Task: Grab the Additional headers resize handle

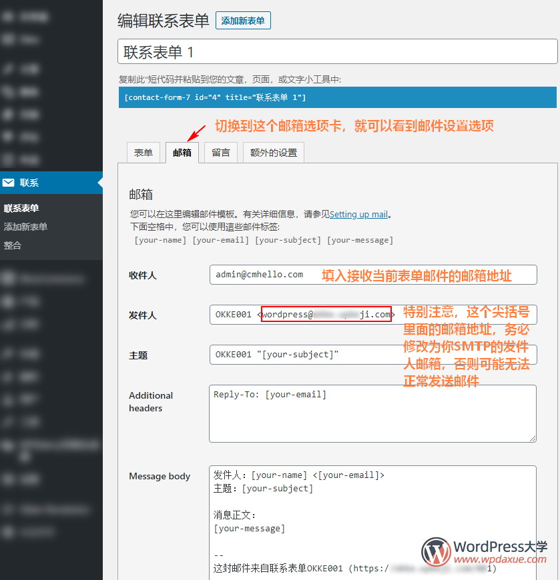Action: pyautogui.click(x=533, y=439)
